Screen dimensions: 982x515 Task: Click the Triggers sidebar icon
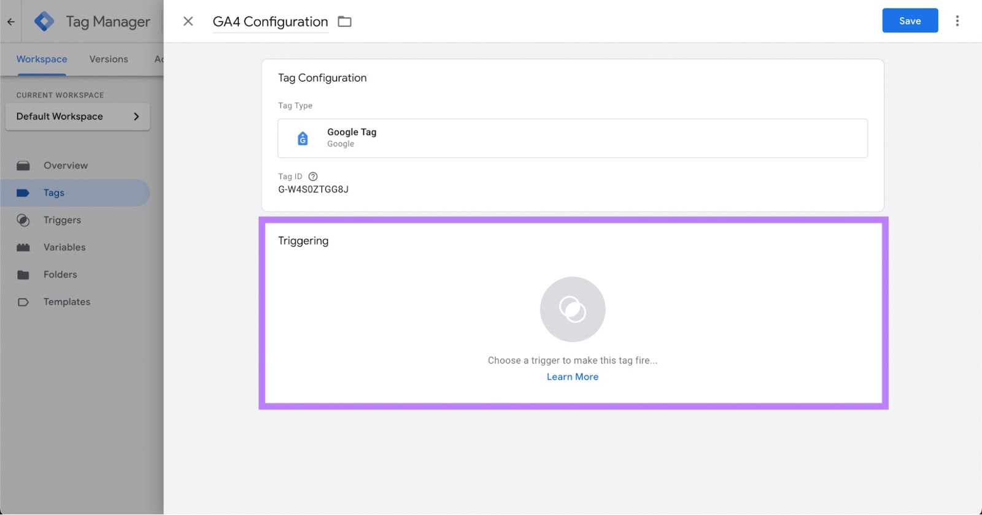click(23, 220)
